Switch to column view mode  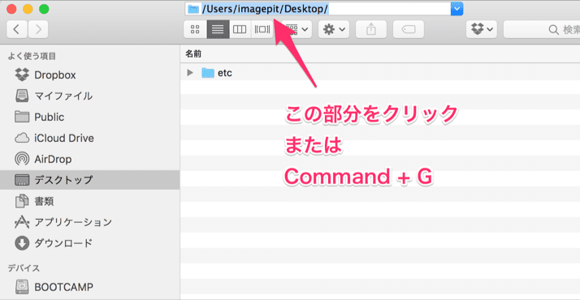(240, 29)
